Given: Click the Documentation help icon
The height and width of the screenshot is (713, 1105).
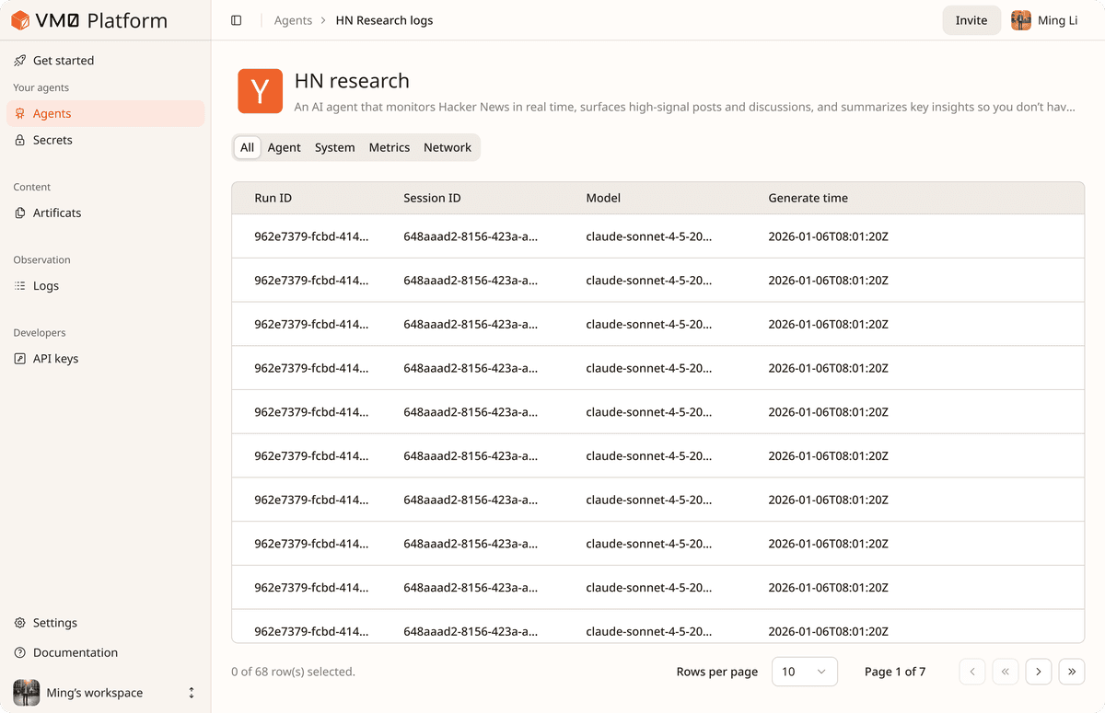Looking at the screenshot, I should tap(20, 652).
